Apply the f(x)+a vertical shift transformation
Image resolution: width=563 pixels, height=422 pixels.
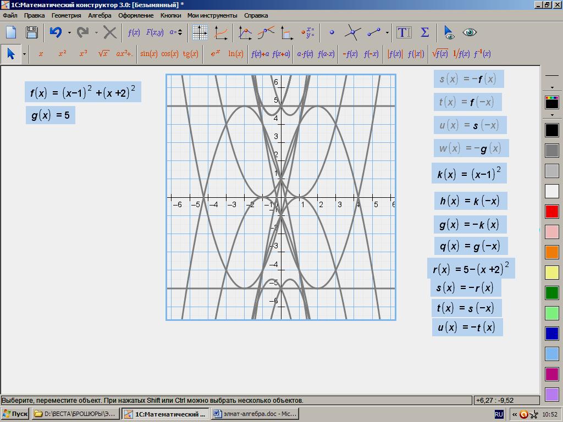pyautogui.click(x=260, y=54)
